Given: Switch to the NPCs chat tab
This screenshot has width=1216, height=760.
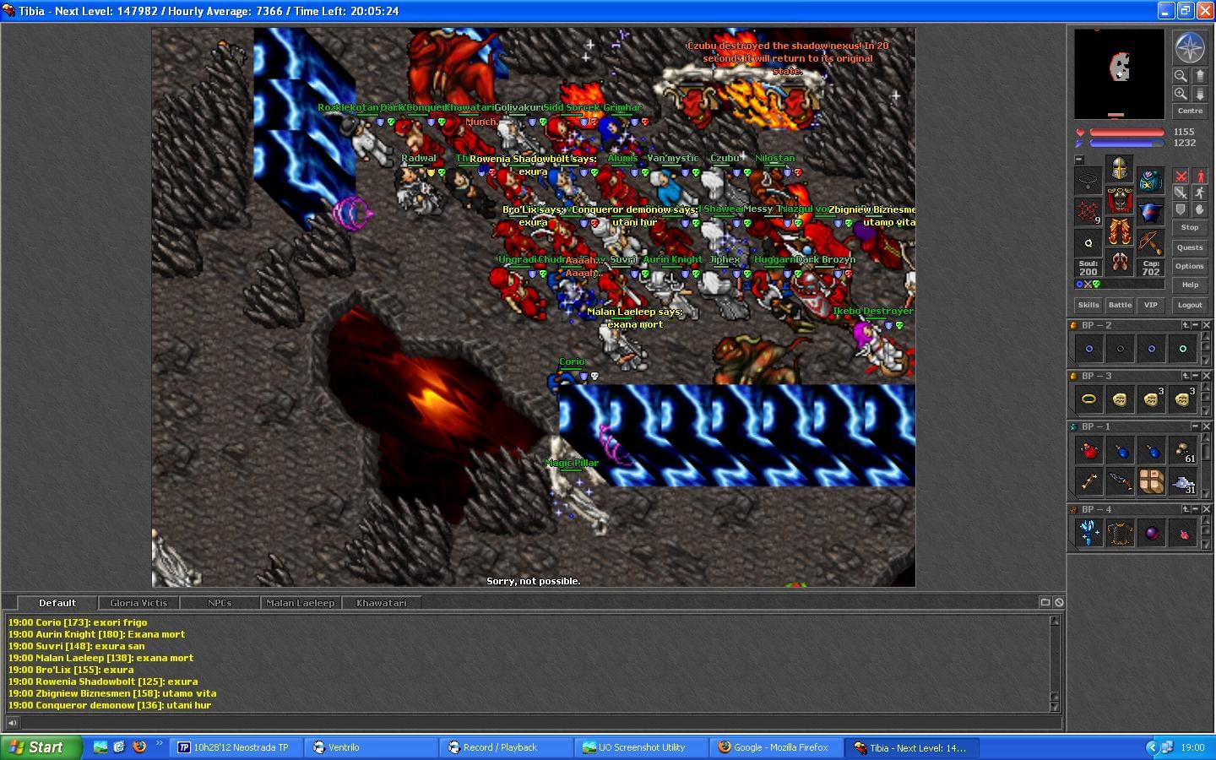Looking at the screenshot, I should (220, 603).
